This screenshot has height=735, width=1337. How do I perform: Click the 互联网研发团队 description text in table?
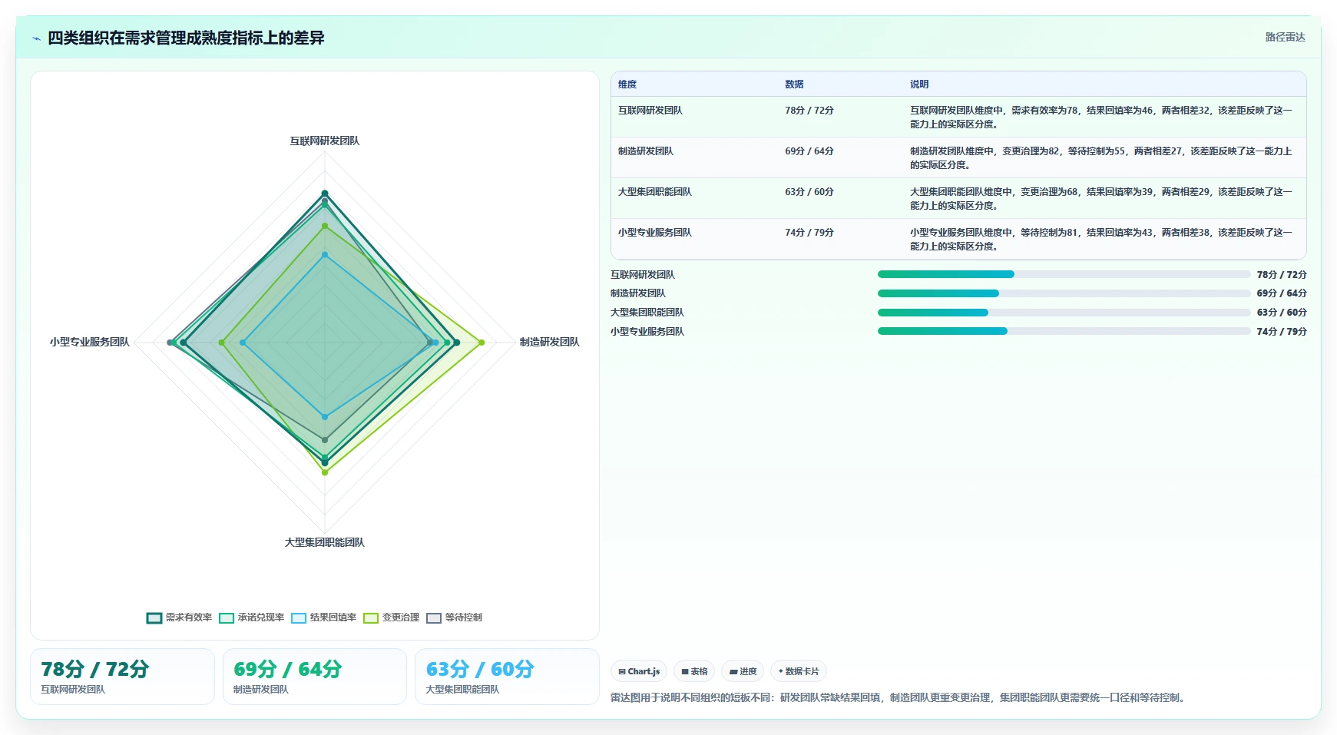(1101, 118)
